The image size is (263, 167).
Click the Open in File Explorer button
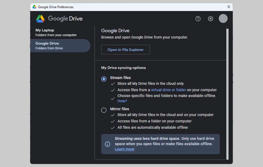(x=125, y=49)
